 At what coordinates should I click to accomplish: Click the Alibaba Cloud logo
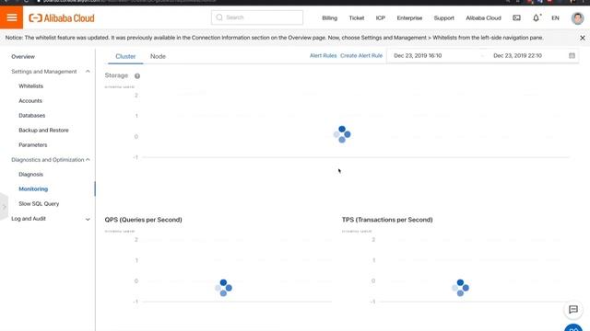pyautogui.click(x=62, y=18)
